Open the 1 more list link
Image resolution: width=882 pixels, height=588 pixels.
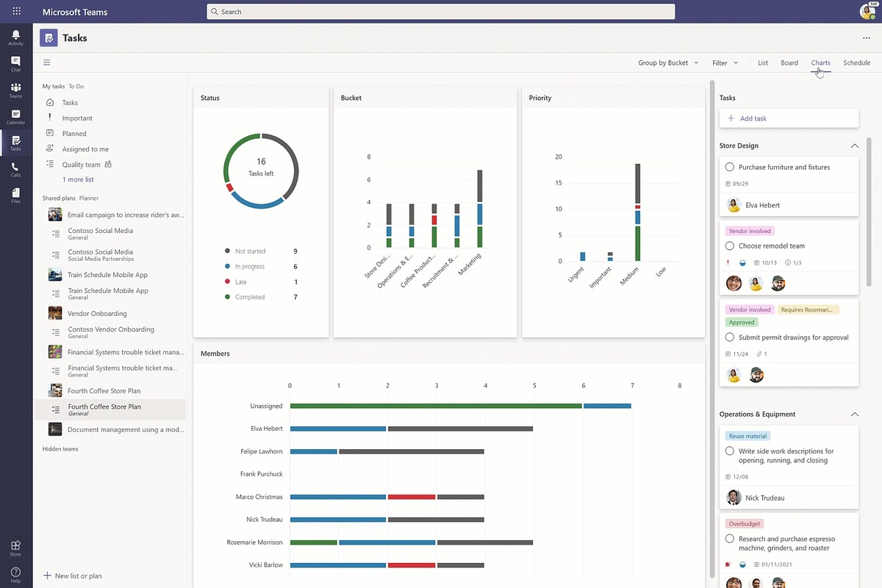pyautogui.click(x=78, y=179)
